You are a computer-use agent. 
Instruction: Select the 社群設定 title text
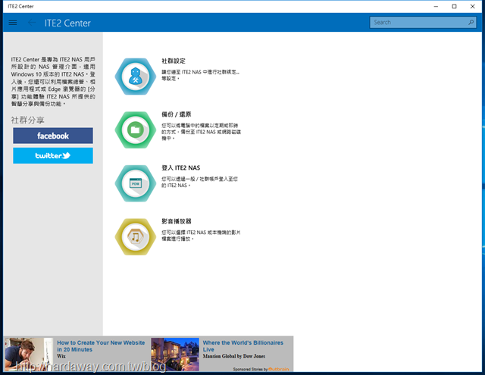click(174, 61)
